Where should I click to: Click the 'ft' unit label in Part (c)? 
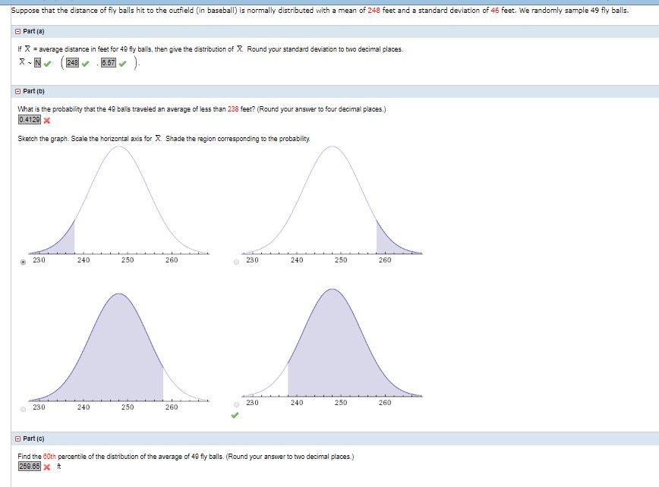click(59, 467)
